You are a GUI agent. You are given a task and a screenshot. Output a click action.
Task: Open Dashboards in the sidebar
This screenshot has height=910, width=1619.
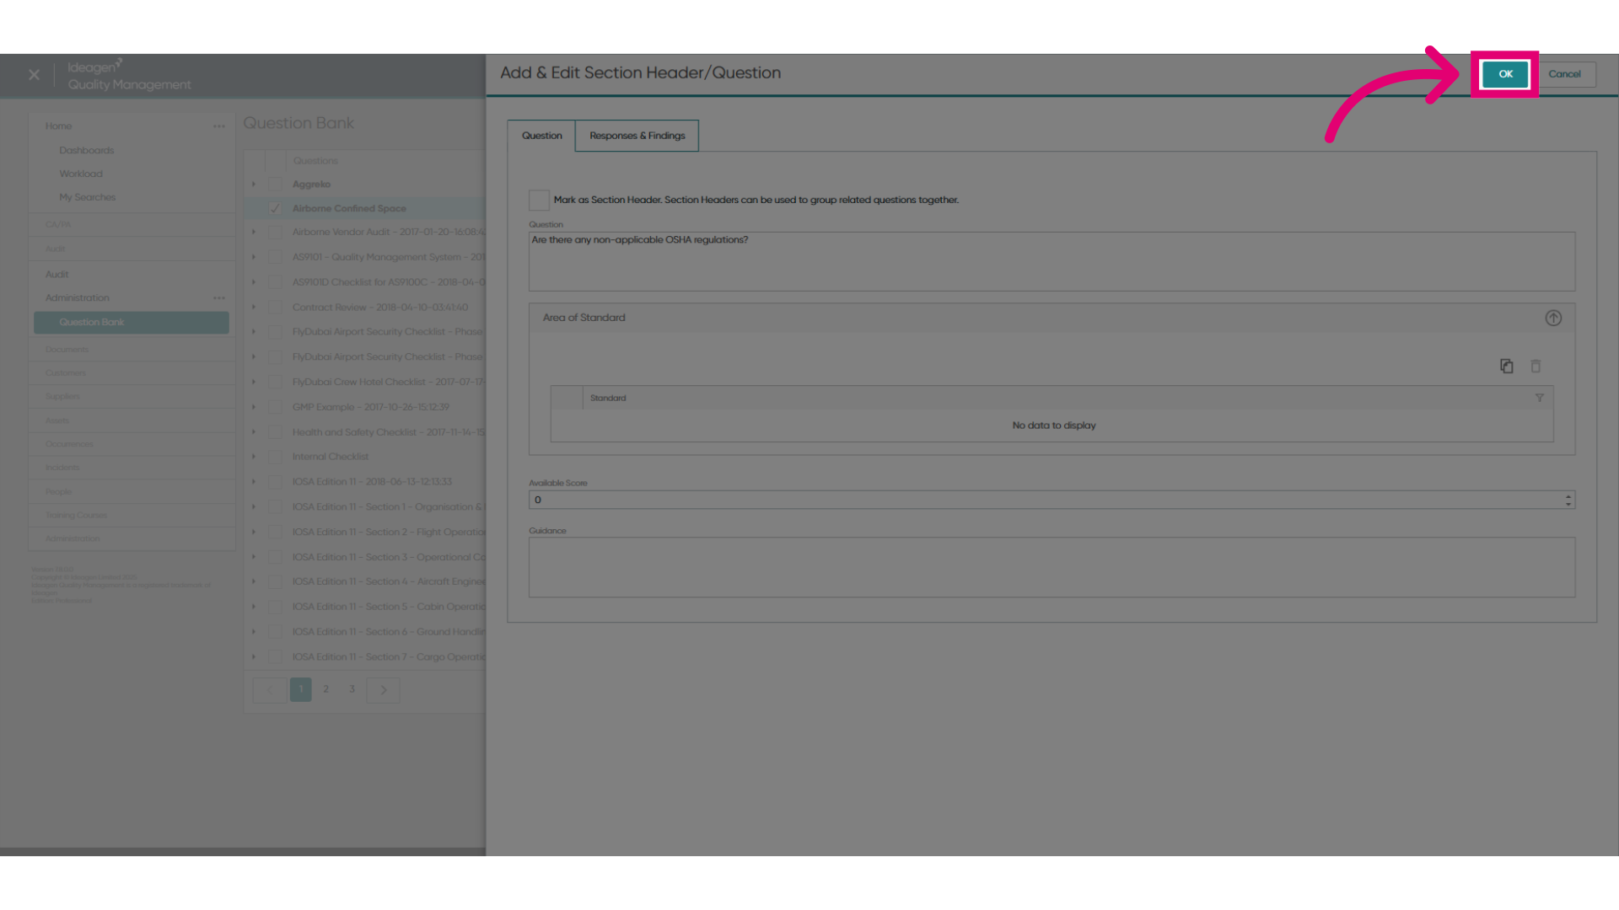coord(86,150)
